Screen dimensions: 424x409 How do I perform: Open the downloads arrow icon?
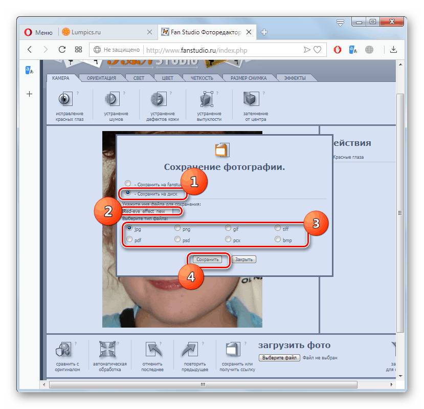pyautogui.click(x=393, y=50)
